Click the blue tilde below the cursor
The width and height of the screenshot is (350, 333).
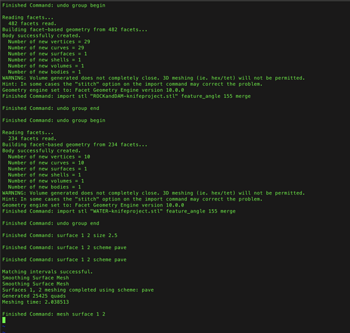[x=3, y=326]
